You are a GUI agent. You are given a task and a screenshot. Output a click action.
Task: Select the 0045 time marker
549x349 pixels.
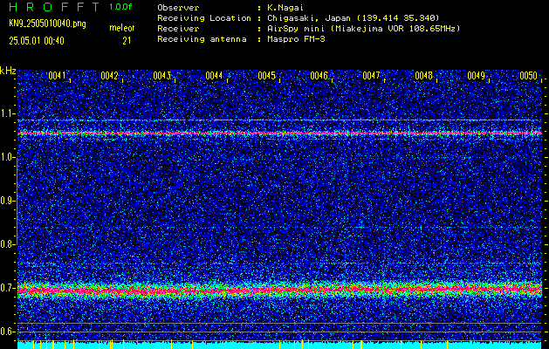click(x=266, y=76)
